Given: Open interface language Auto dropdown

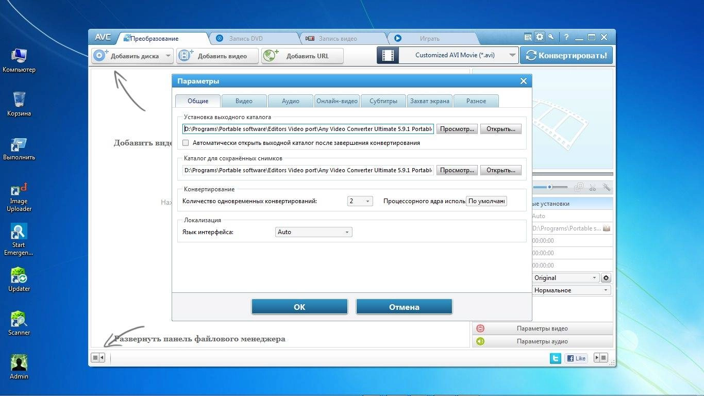Looking at the screenshot, I should (x=314, y=232).
